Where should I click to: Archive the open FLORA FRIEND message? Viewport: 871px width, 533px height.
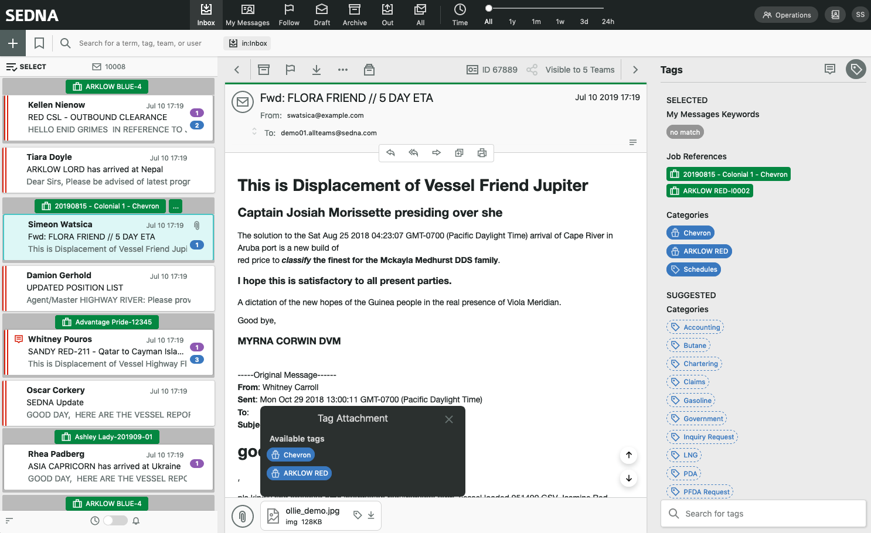point(263,69)
